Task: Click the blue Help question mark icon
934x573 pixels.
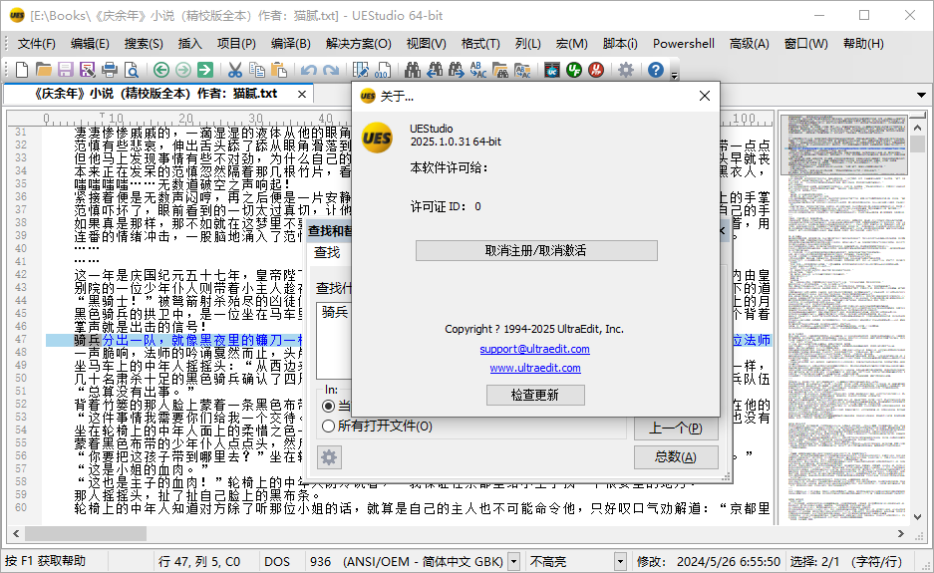Action: click(x=656, y=70)
